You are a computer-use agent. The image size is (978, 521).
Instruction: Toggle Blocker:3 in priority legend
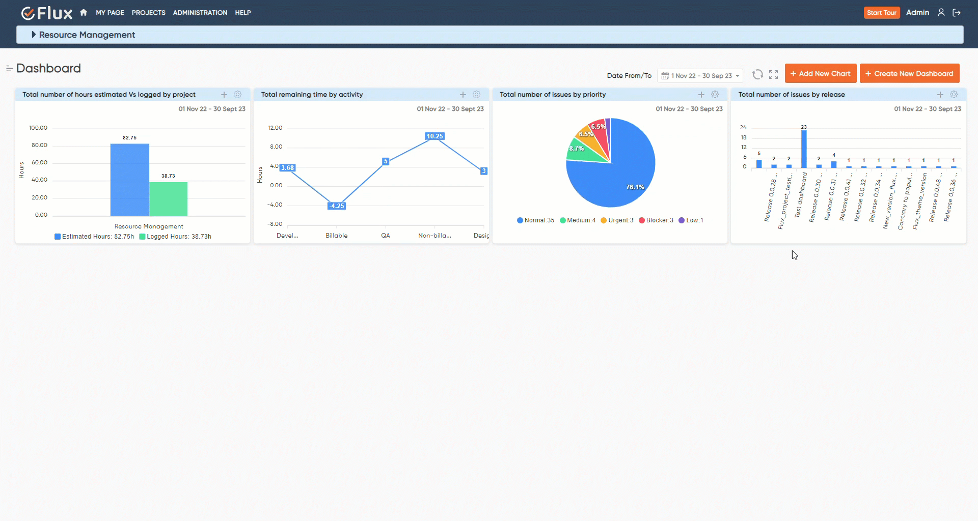click(656, 220)
